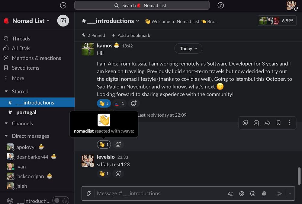Select the ___introductions channel in sidebar

coord(37,102)
